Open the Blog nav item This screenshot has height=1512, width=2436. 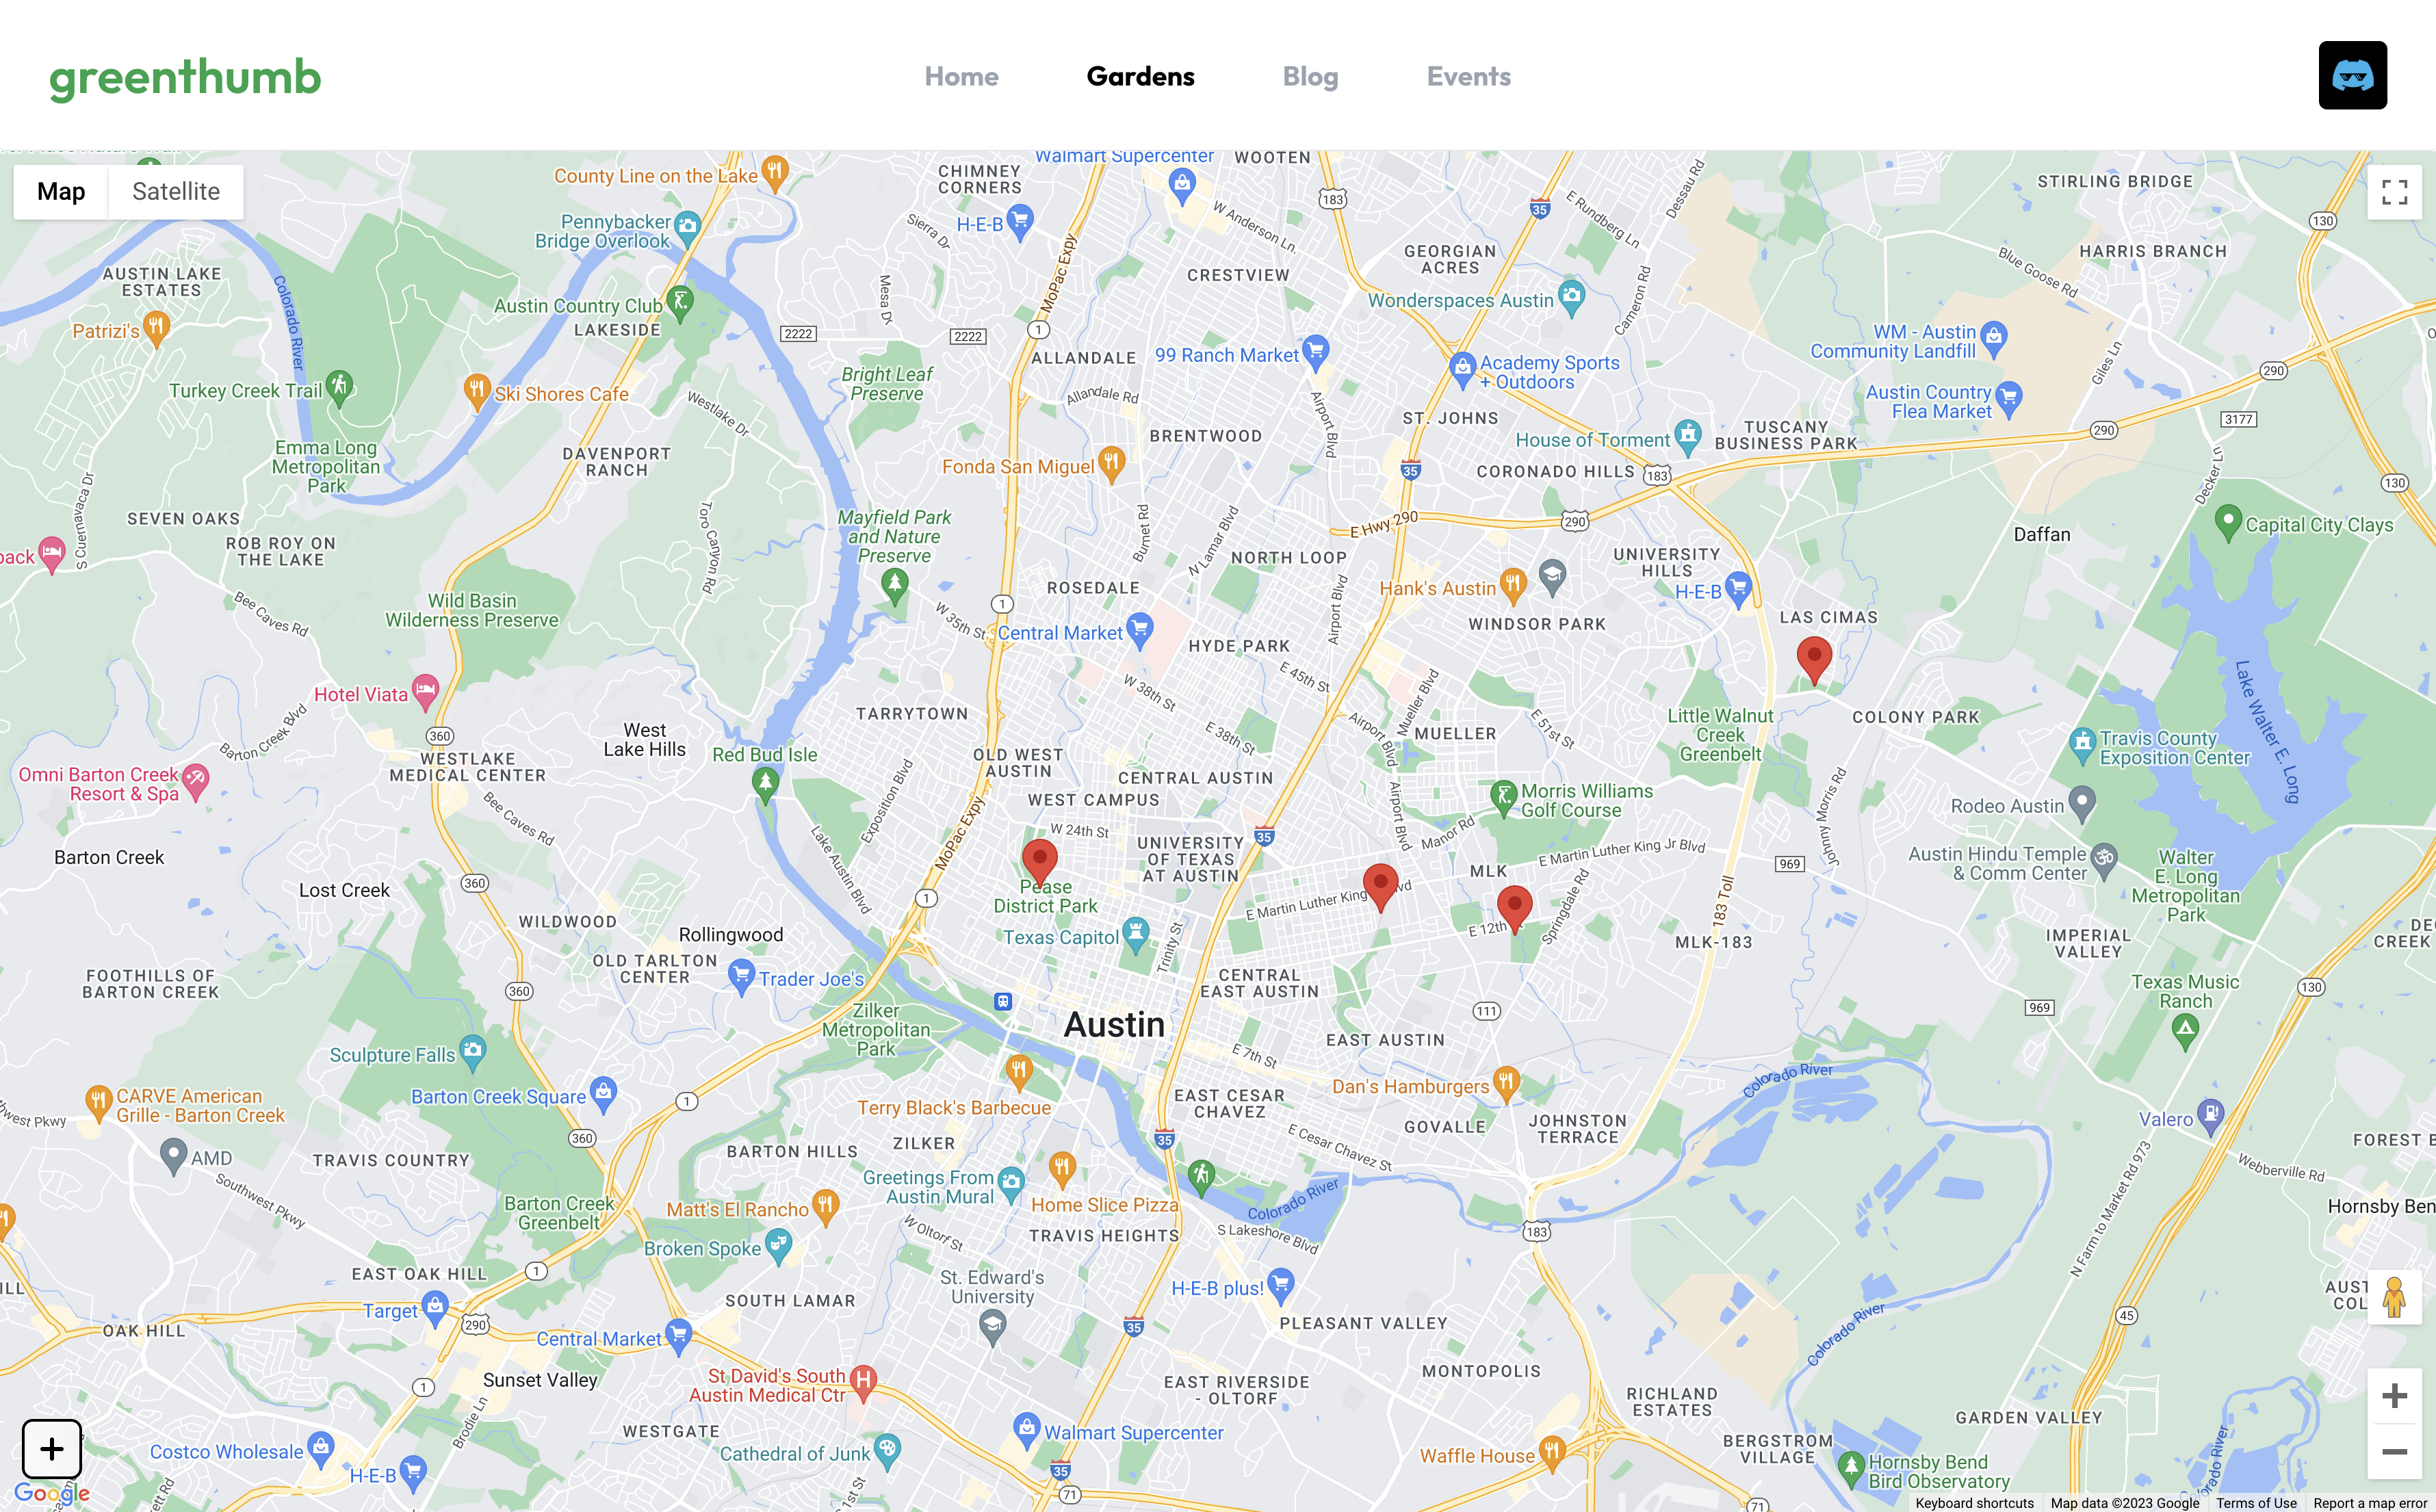point(1310,76)
